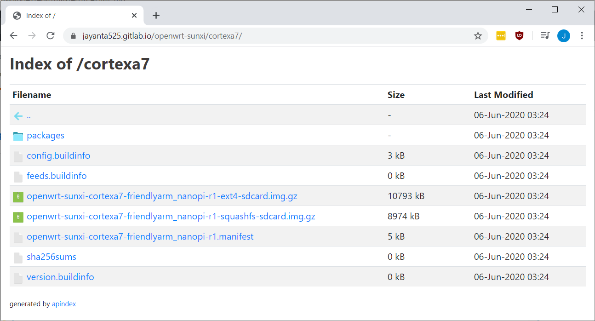Click the sha256sums file icon

tap(18, 258)
